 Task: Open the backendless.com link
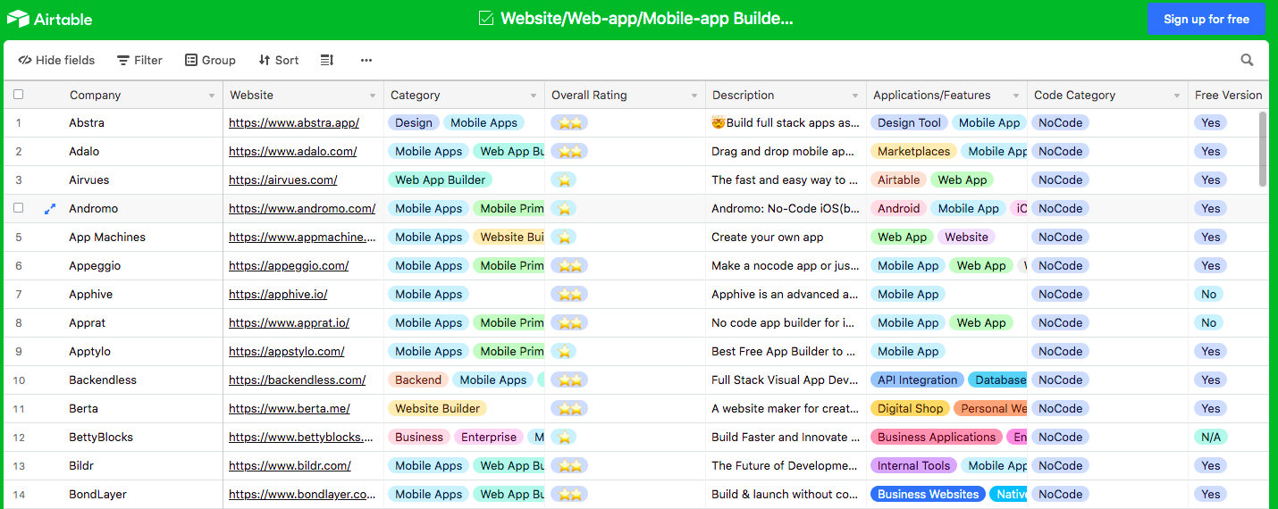[298, 380]
